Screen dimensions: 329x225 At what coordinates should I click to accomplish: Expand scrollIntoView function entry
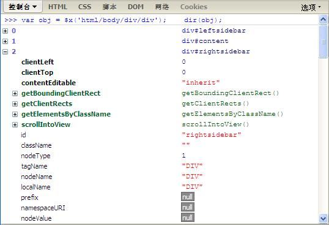15,124
